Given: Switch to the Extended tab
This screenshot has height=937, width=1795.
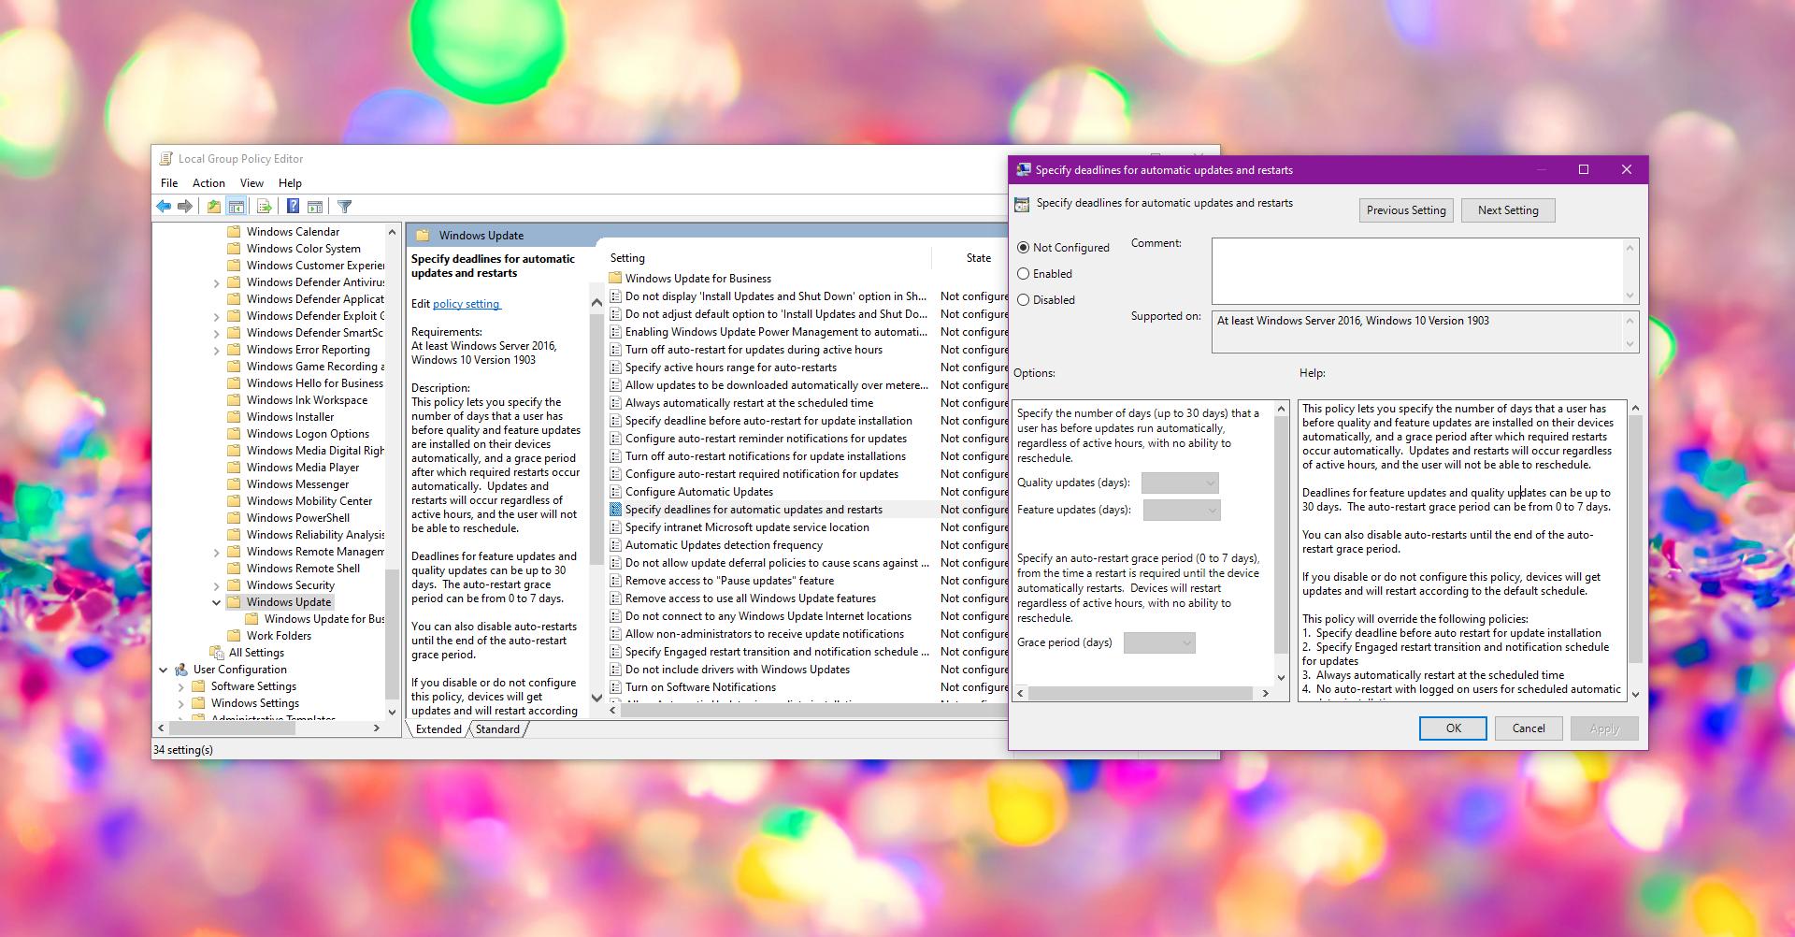Looking at the screenshot, I should tap(438, 729).
